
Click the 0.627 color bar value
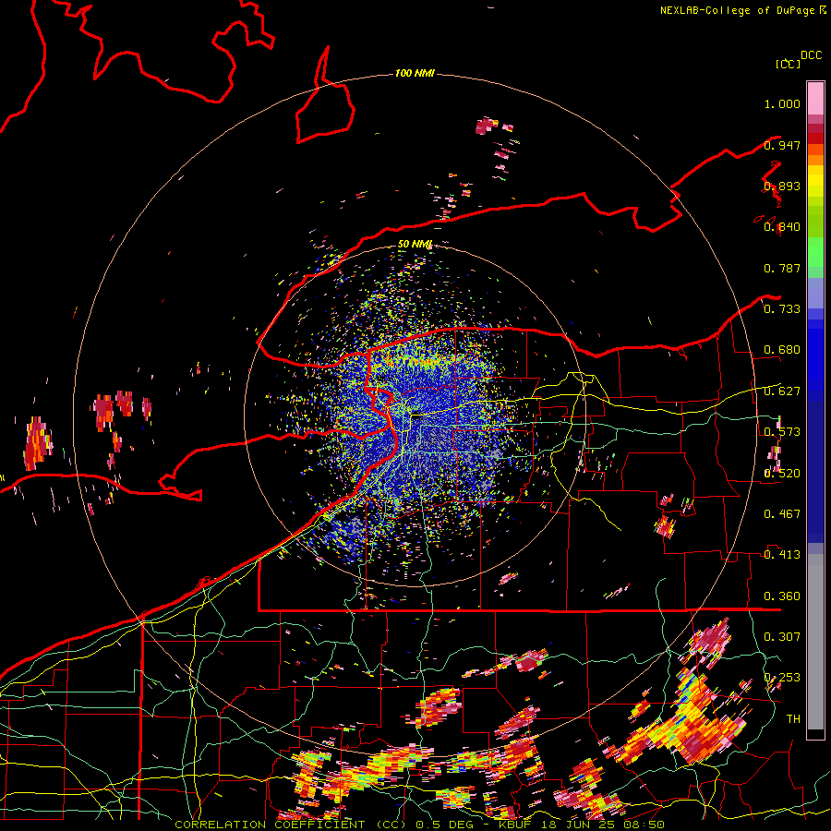[782, 391]
